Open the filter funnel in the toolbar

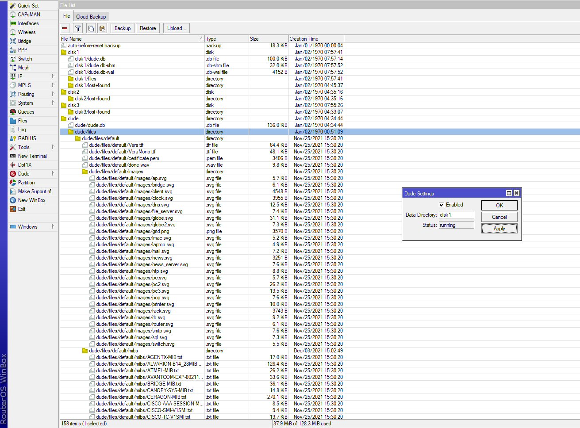78,28
